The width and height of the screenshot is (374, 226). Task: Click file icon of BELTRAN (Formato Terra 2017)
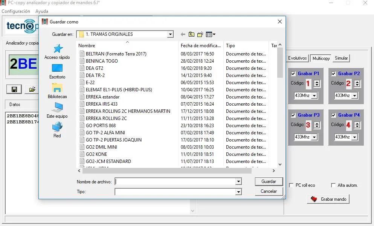pos(82,54)
